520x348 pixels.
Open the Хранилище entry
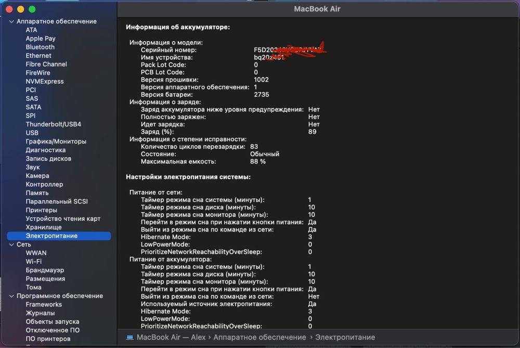coord(44,227)
